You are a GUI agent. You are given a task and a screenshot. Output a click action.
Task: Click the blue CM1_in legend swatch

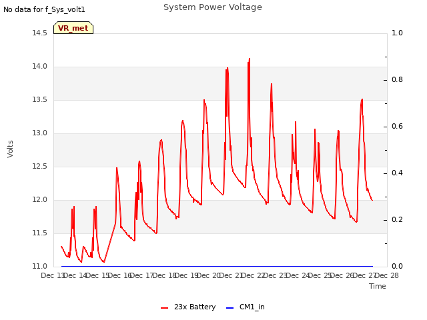pos(230,308)
